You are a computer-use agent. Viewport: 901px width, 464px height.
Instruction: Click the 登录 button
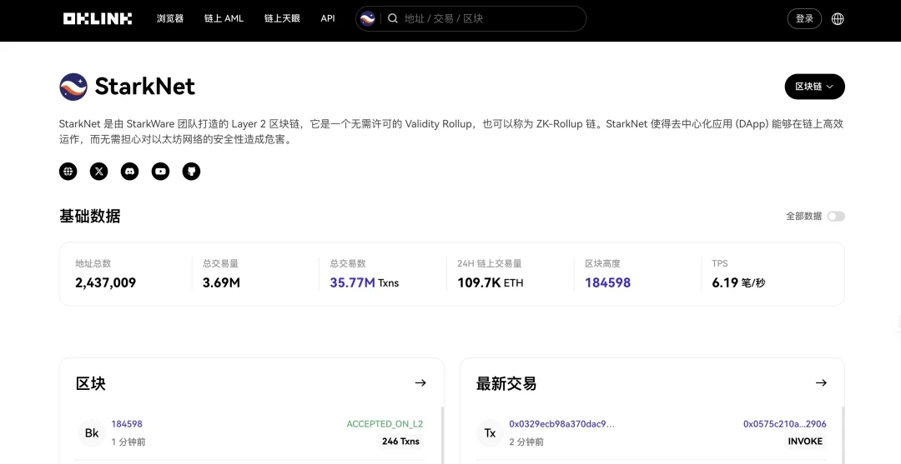(804, 18)
